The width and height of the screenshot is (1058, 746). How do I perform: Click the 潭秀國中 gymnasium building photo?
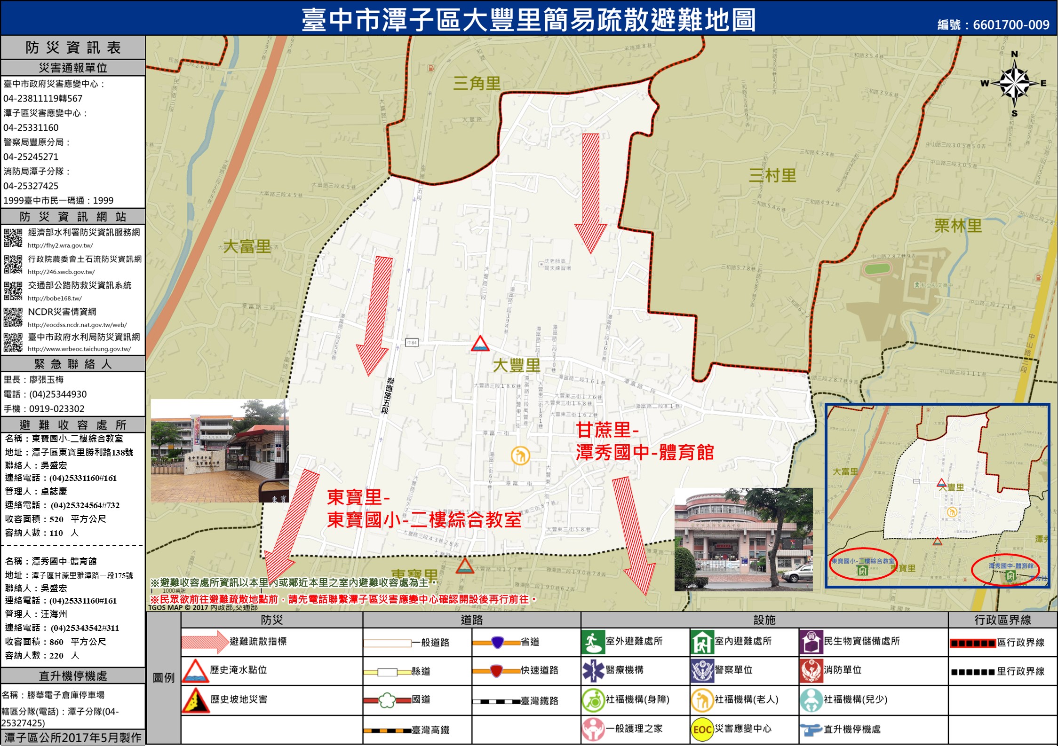(x=743, y=539)
